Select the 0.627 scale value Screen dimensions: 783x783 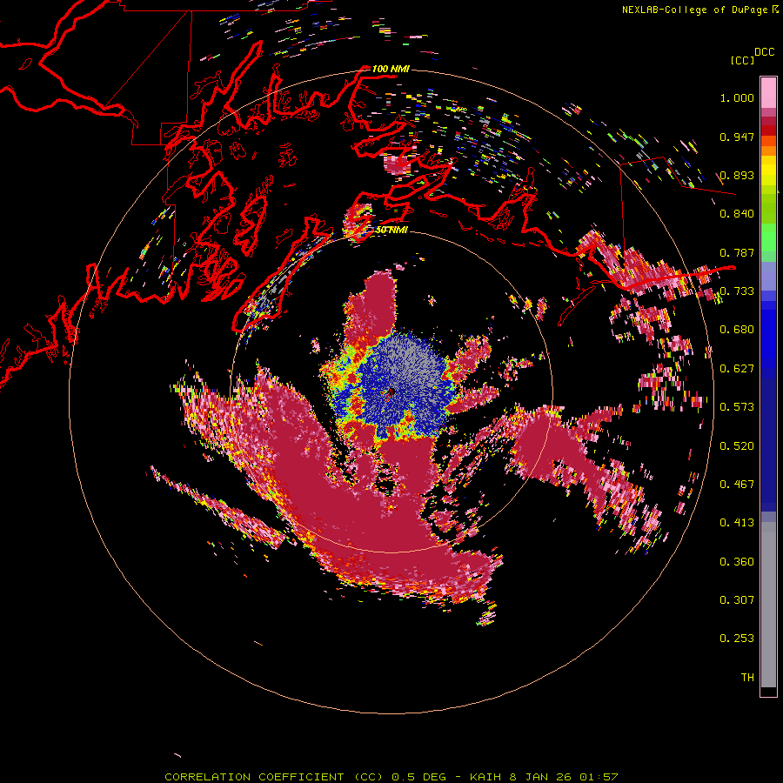pos(737,369)
